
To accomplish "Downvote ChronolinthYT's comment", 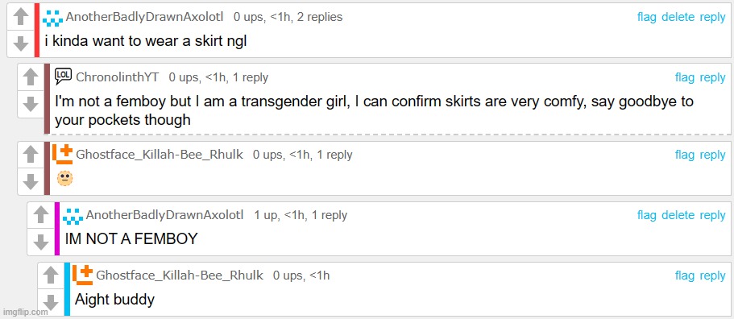I will 31,104.
